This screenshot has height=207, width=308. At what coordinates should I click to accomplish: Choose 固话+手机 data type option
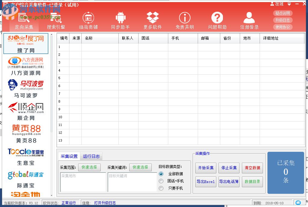tap(161, 180)
